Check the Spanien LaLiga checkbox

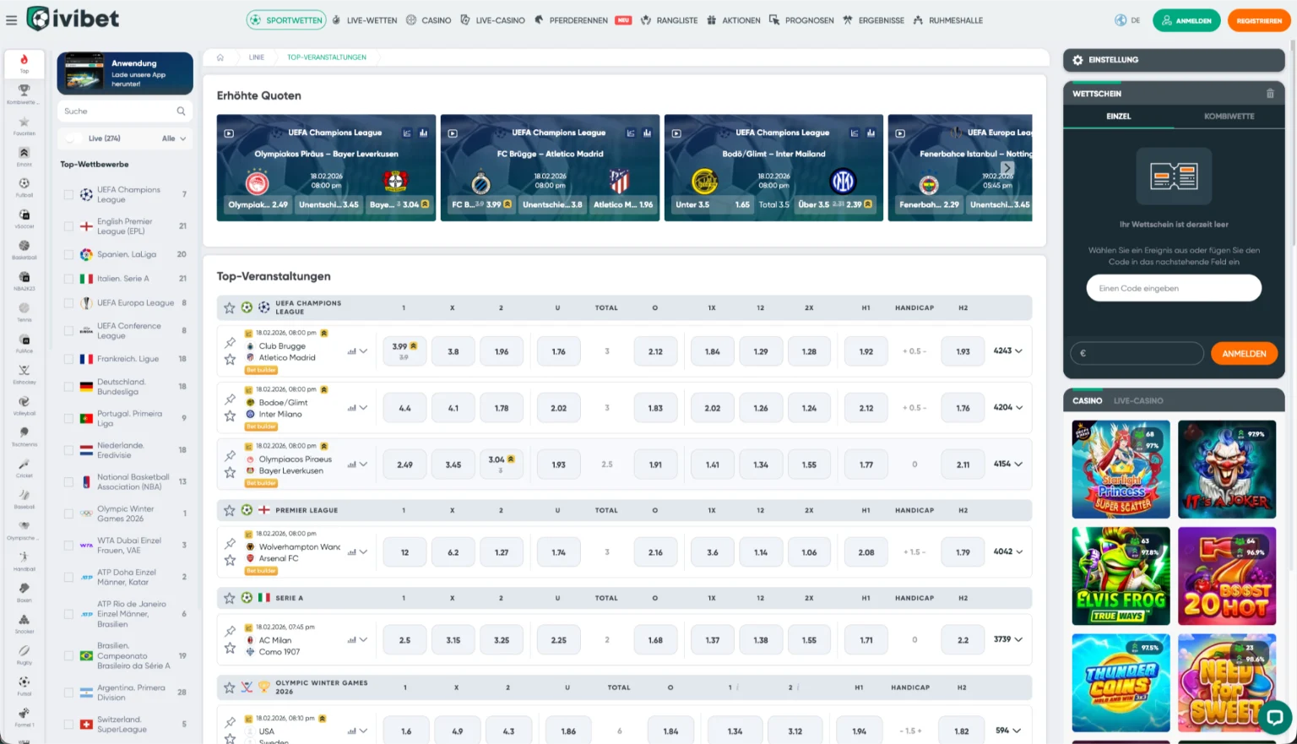tap(68, 254)
